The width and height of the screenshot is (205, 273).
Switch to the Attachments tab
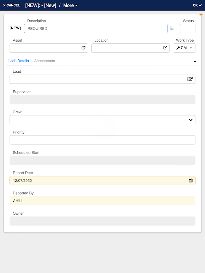point(44,61)
